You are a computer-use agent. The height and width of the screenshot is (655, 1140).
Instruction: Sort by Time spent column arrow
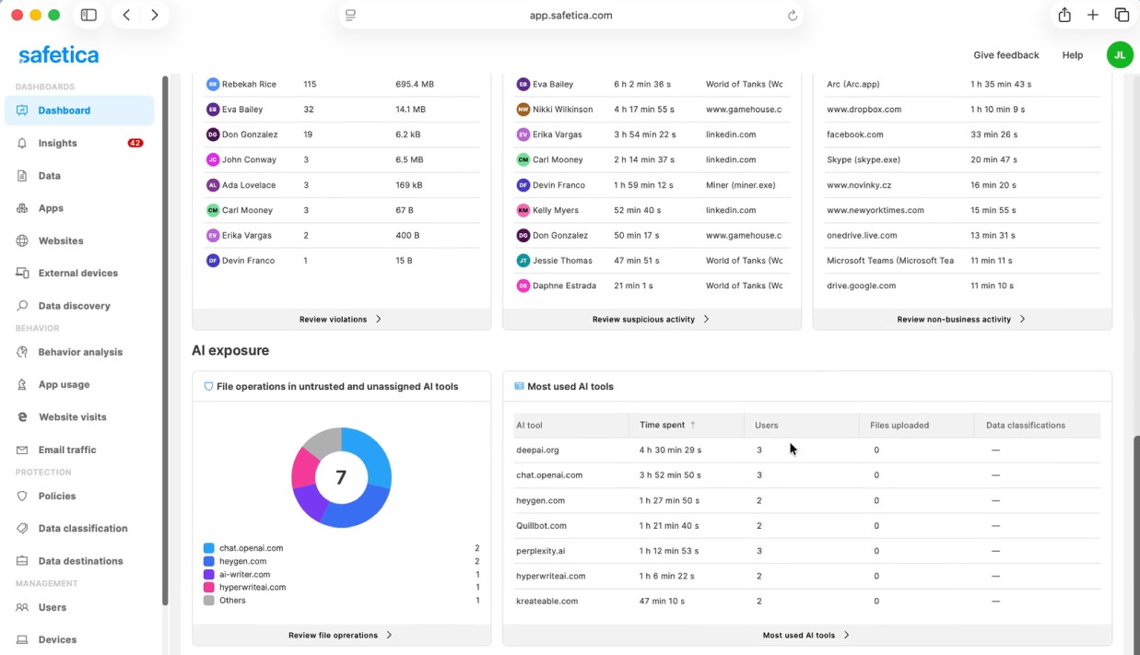tap(693, 426)
